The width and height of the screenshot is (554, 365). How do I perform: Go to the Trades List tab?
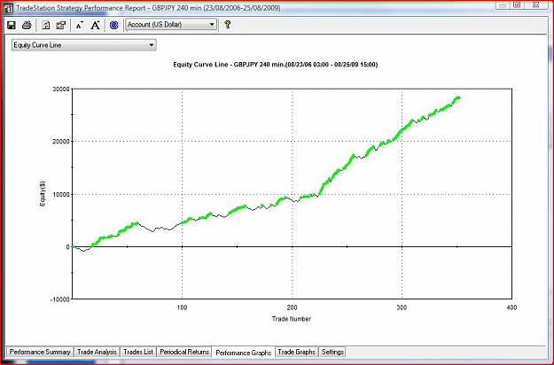(138, 352)
